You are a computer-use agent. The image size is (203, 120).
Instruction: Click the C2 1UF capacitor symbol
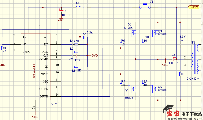(76, 56)
